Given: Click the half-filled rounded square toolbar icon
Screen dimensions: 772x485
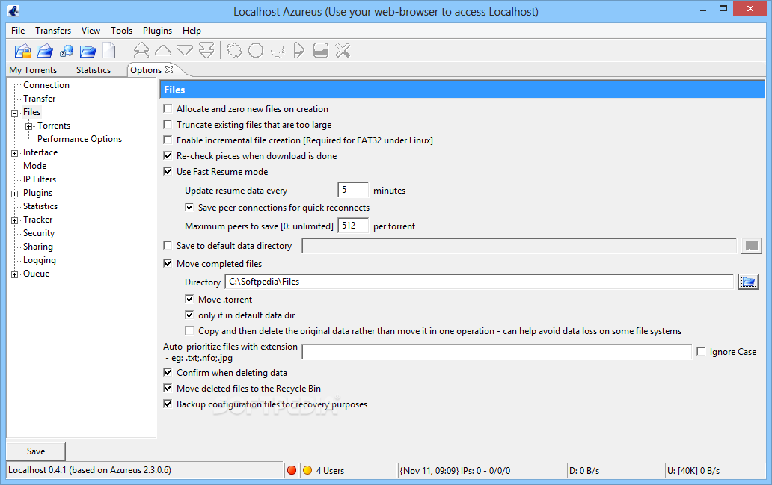Looking at the screenshot, I should [x=320, y=50].
